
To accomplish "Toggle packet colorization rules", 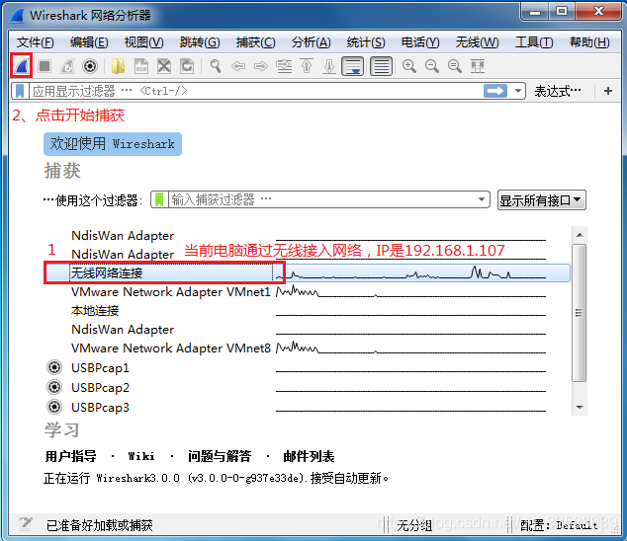I will click(x=381, y=66).
